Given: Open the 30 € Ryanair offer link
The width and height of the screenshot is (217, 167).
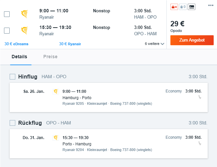Looking at the screenshot, I should point(70,44).
